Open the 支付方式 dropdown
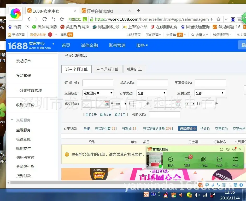Image resolution: width=246 pixels, height=201 pixels. coord(210,93)
